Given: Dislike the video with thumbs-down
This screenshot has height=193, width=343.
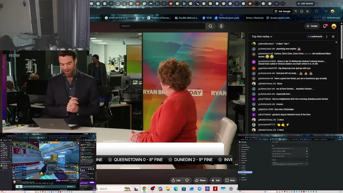Looking at the screenshot, I should click(x=187, y=180).
